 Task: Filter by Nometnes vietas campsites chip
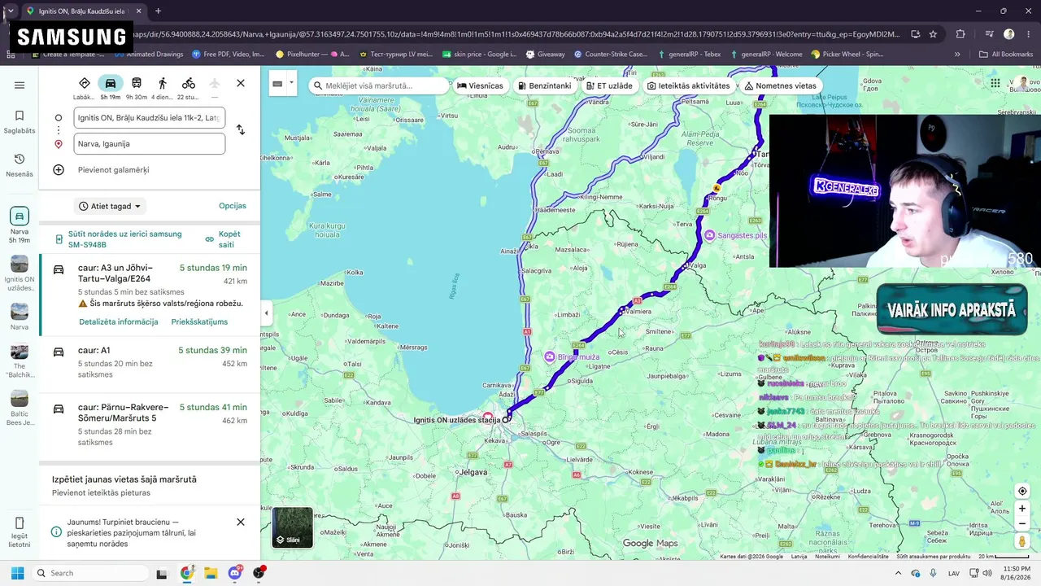781,85
